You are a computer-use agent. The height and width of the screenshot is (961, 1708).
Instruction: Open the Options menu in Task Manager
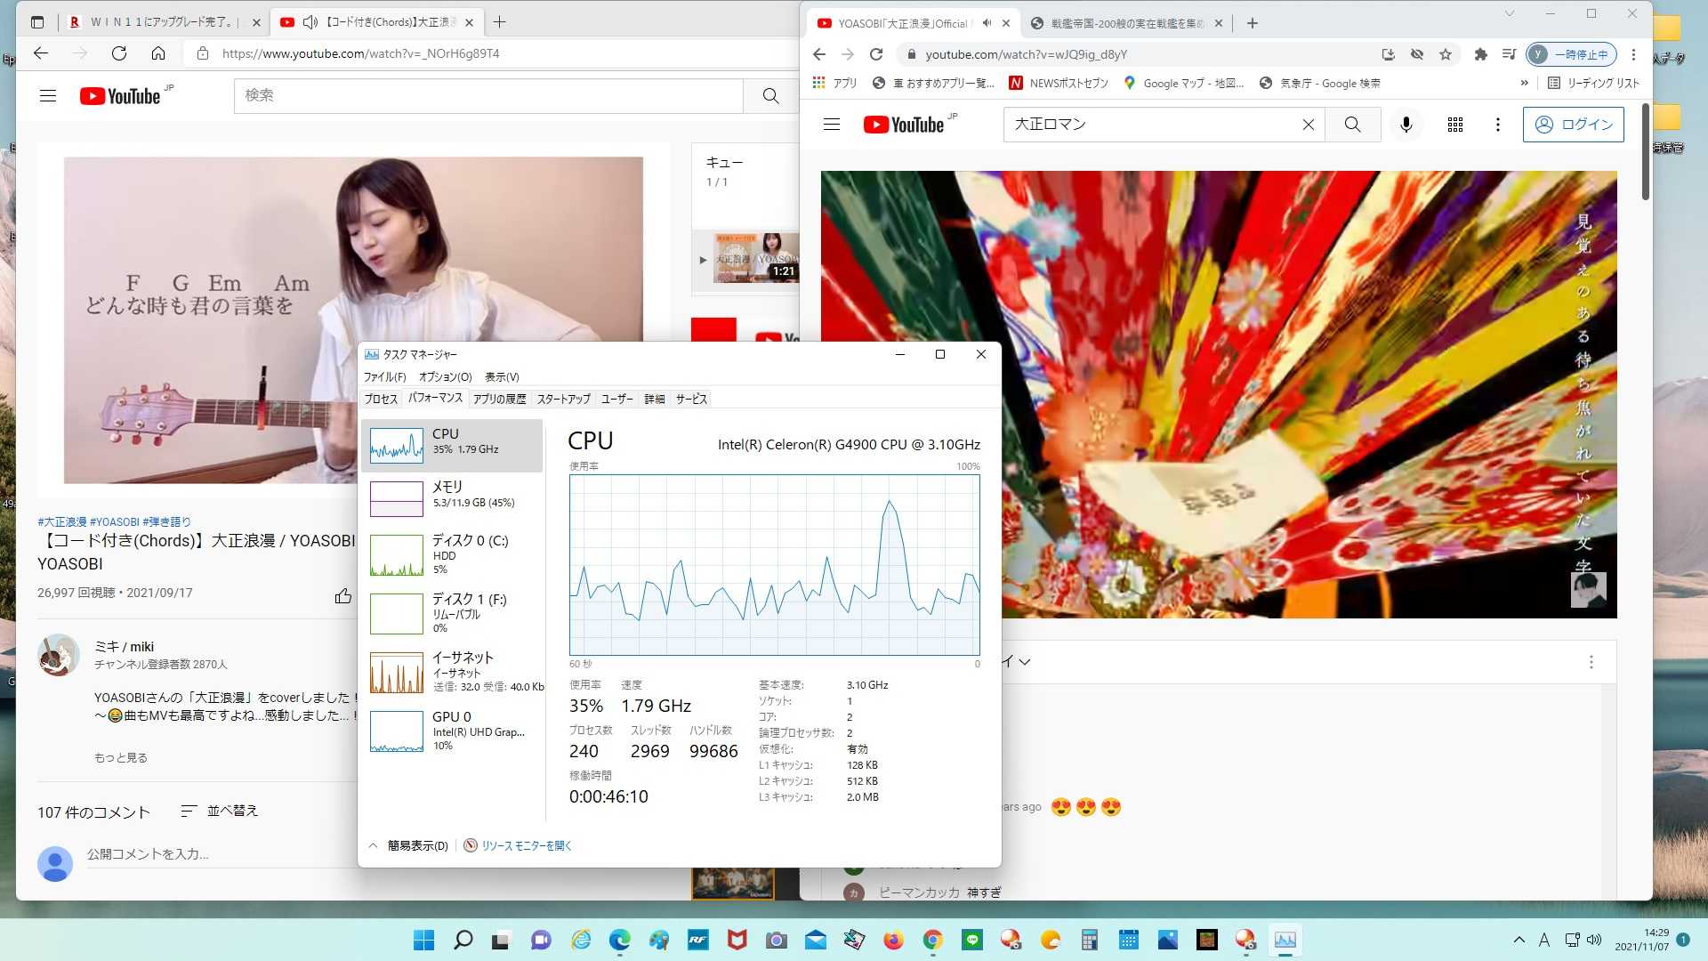[x=445, y=377]
